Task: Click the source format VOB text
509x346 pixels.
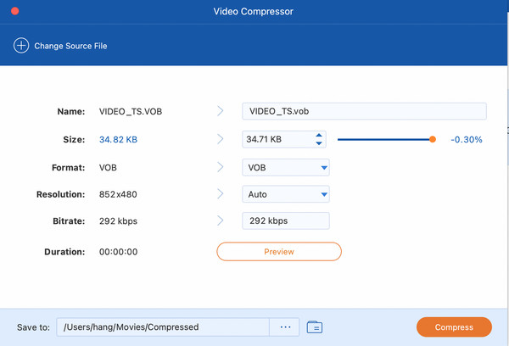Action: point(108,167)
